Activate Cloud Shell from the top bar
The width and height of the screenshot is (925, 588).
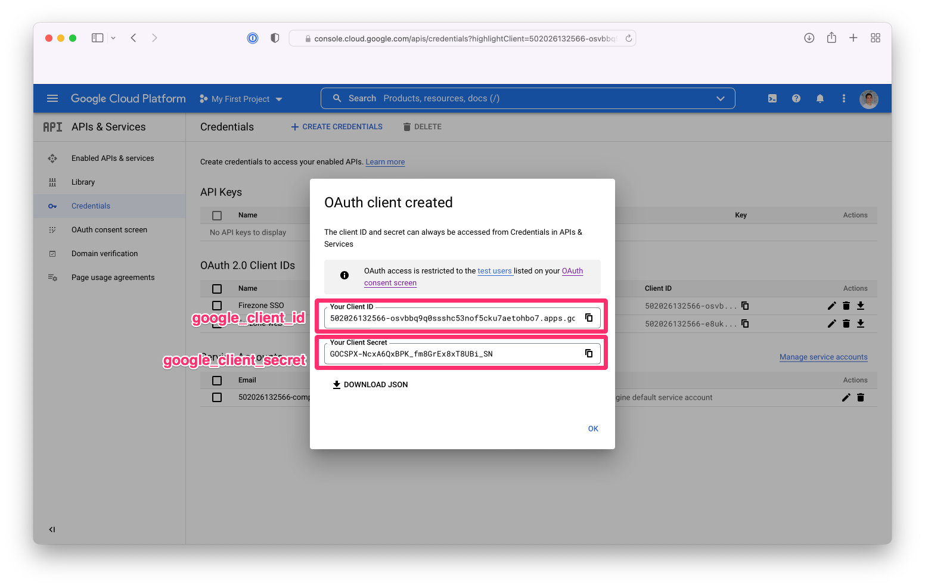click(772, 98)
